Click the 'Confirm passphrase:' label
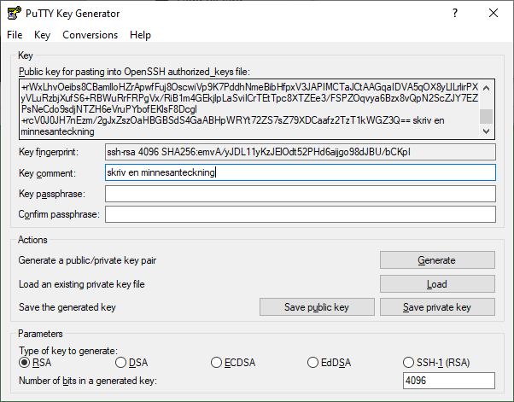The height and width of the screenshot is (402, 514). pos(59,214)
